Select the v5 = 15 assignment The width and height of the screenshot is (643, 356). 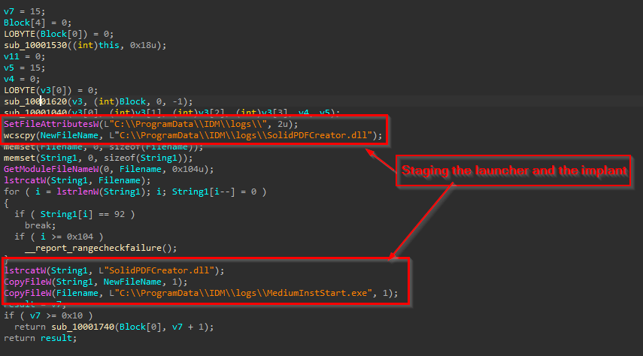(x=25, y=68)
